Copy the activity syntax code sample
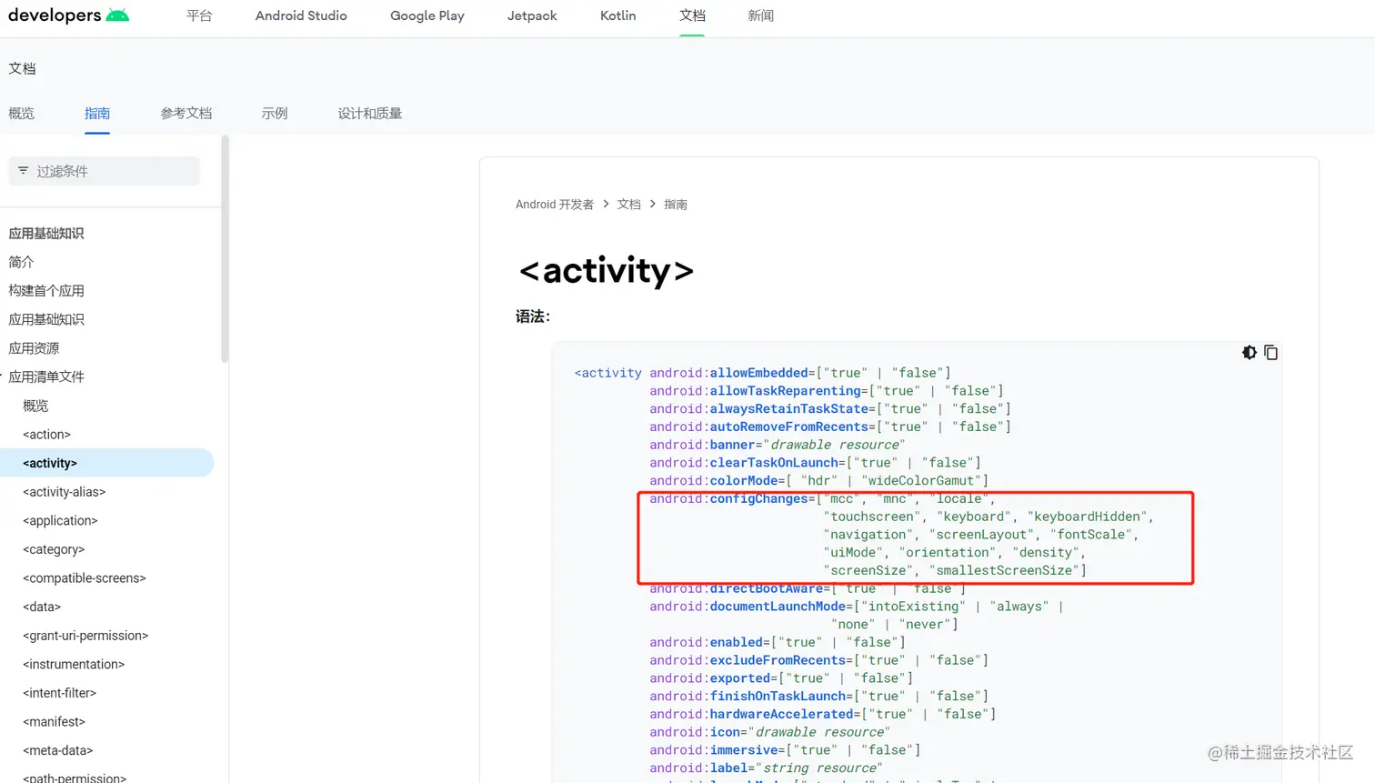The image size is (1375, 783). 1271,353
